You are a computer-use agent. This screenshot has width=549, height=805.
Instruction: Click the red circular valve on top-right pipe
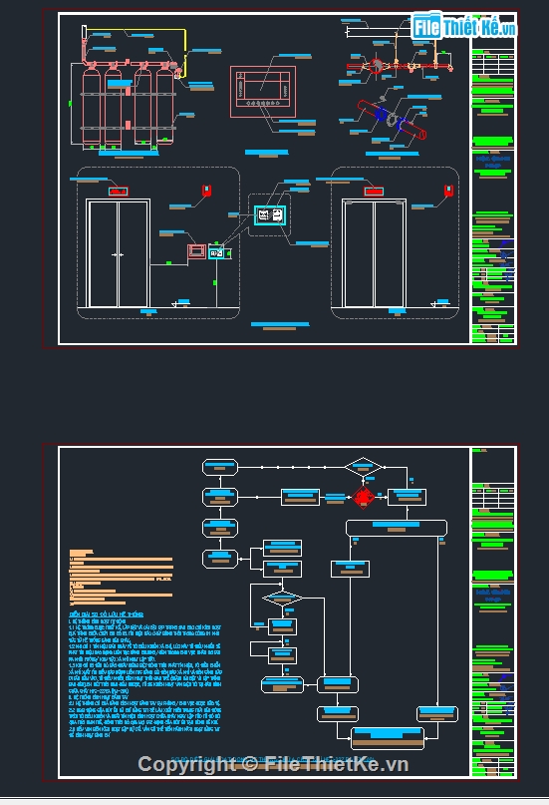(376, 66)
